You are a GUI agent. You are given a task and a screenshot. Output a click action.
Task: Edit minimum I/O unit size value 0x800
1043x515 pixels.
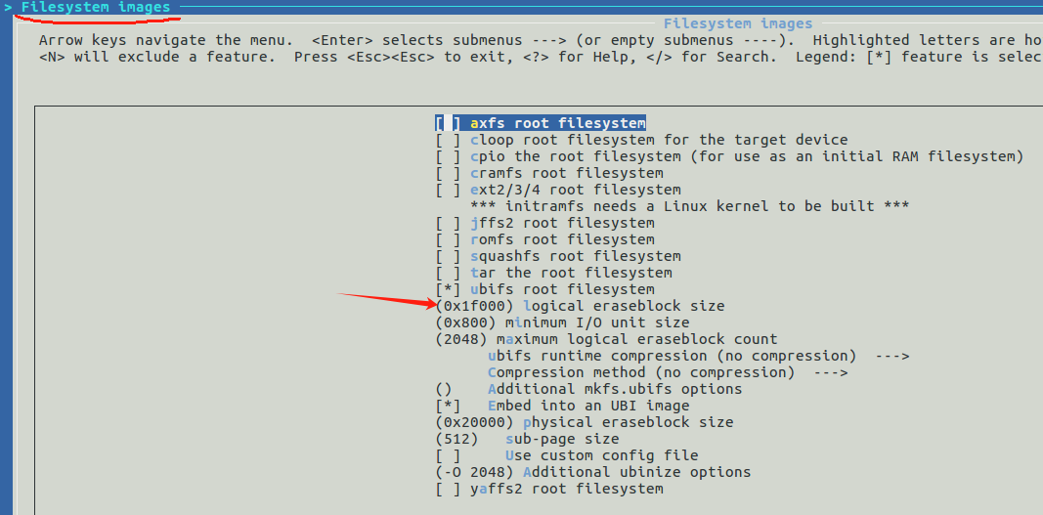(x=465, y=322)
